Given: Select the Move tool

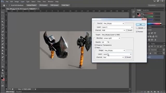Looking at the screenshot, I should tap(3, 12).
